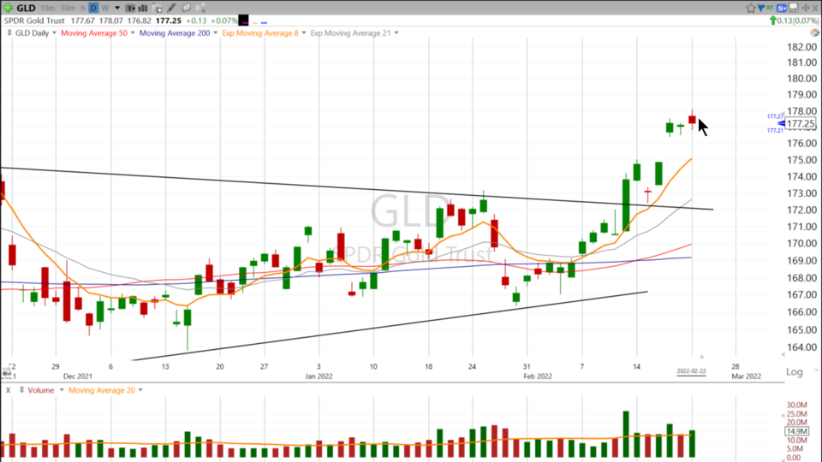This screenshot has height=462, width=822.
Task: Switch to hourly (h) timeframe
Action: click(x=83, y=8)
